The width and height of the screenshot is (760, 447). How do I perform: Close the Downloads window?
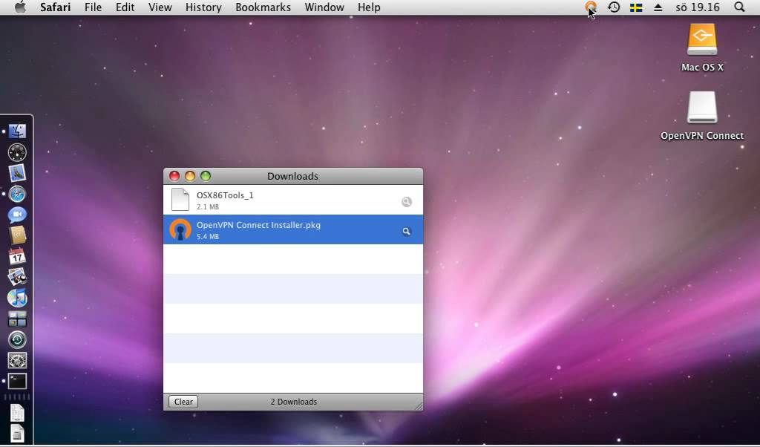click(x=174, y=176)
